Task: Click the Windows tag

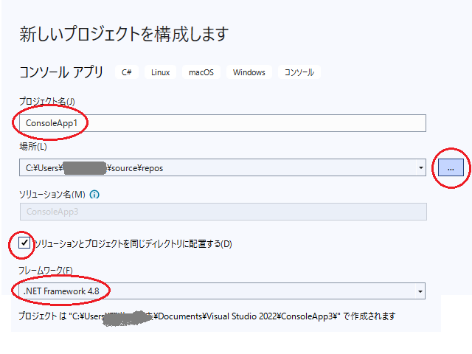Action: click(x=249, y=72)
